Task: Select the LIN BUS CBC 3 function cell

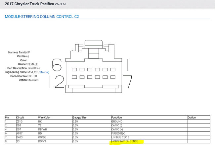Action: 150,137
